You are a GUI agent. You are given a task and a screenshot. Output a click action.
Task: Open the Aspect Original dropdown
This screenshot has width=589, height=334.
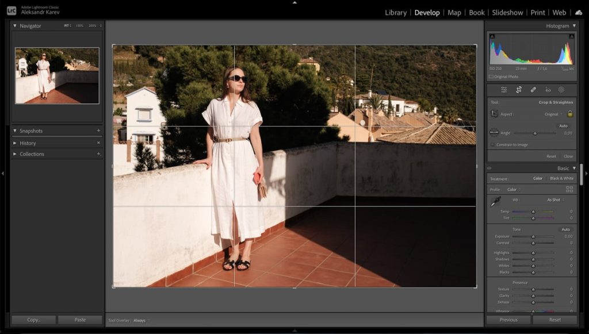point(552,114)
